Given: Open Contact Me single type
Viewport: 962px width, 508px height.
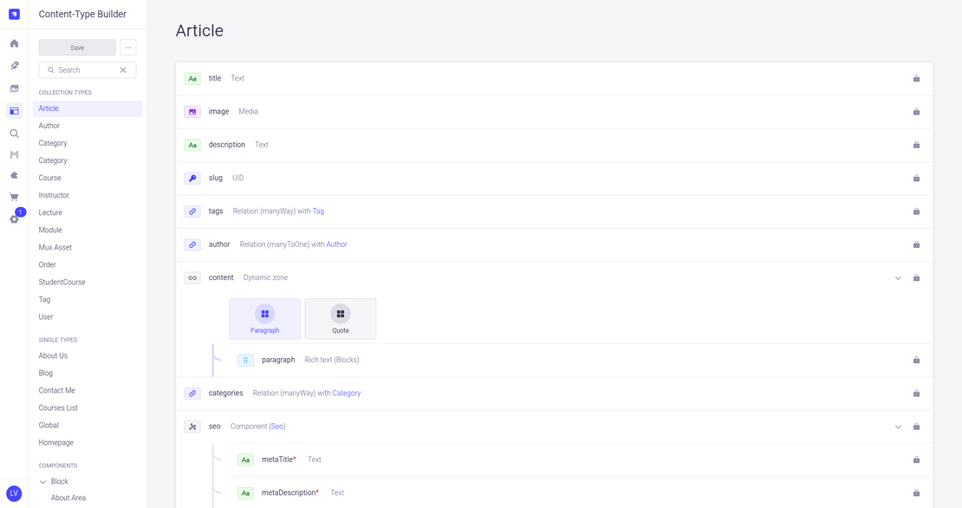Looking at the screenshot, I should point(56,391).
